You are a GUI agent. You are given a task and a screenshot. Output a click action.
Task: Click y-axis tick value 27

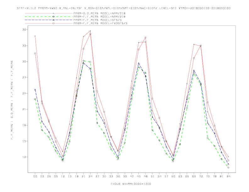(24, 77)
